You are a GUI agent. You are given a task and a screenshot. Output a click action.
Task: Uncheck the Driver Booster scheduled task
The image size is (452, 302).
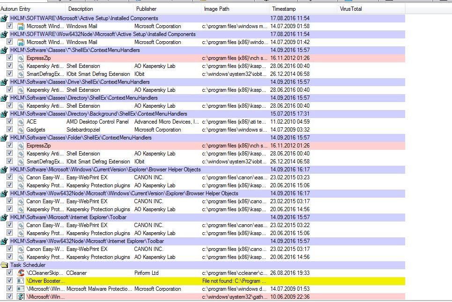point(9,280)
